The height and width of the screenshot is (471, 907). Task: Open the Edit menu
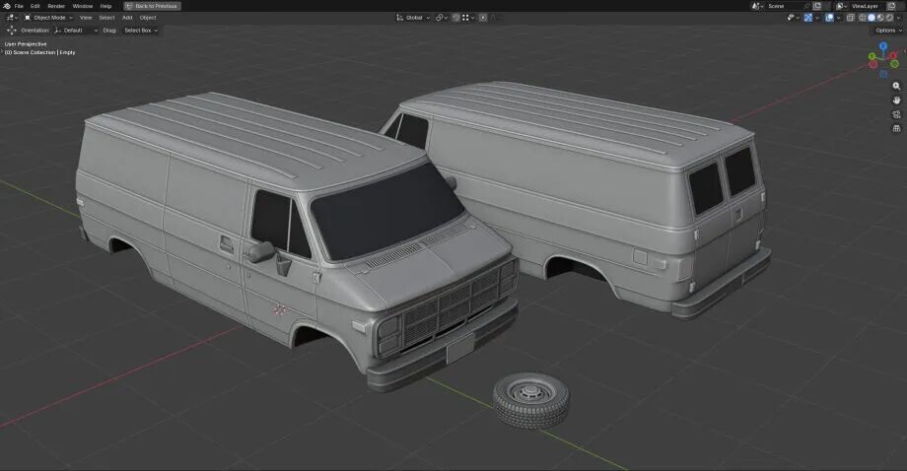click(x=35, y=6)
